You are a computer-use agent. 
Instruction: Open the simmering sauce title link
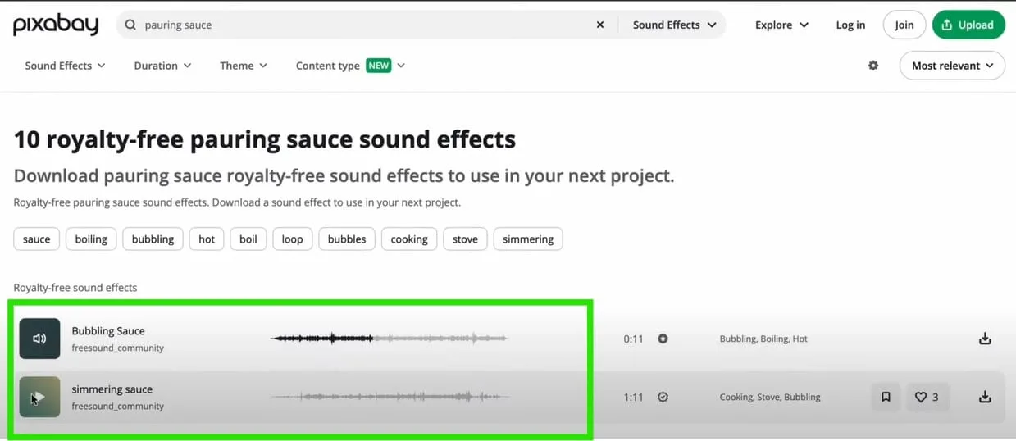pyautogui.click(x=112, y=389)
